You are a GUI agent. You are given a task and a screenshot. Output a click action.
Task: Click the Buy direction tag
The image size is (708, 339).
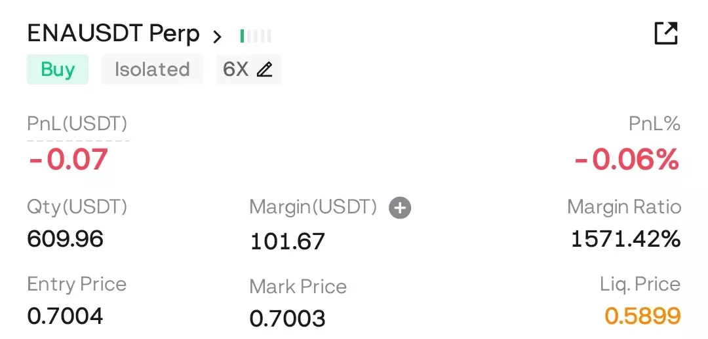(x=58, y=69)
